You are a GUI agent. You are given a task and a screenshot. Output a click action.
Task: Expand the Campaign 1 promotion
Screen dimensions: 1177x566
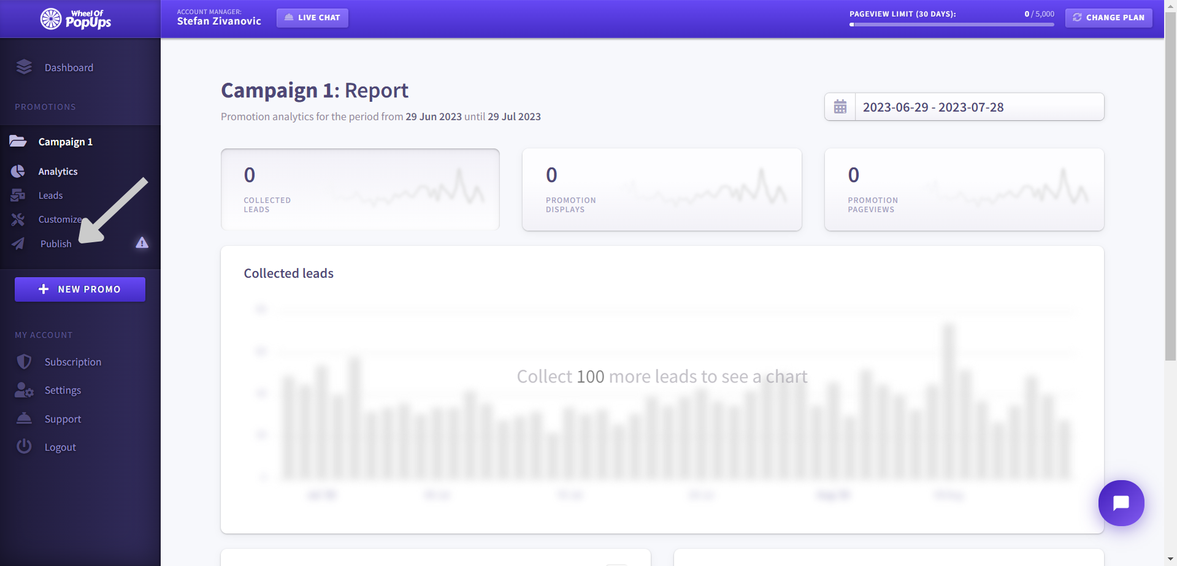coord(65,142)
